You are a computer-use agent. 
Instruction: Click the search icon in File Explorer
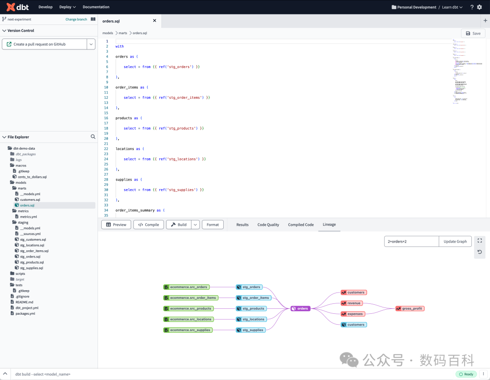click(x=93, y=137)
